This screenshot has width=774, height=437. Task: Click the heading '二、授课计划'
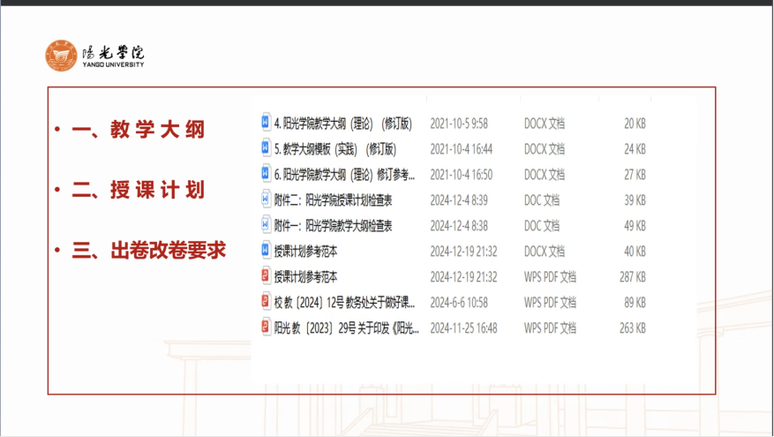coord(139,190)
